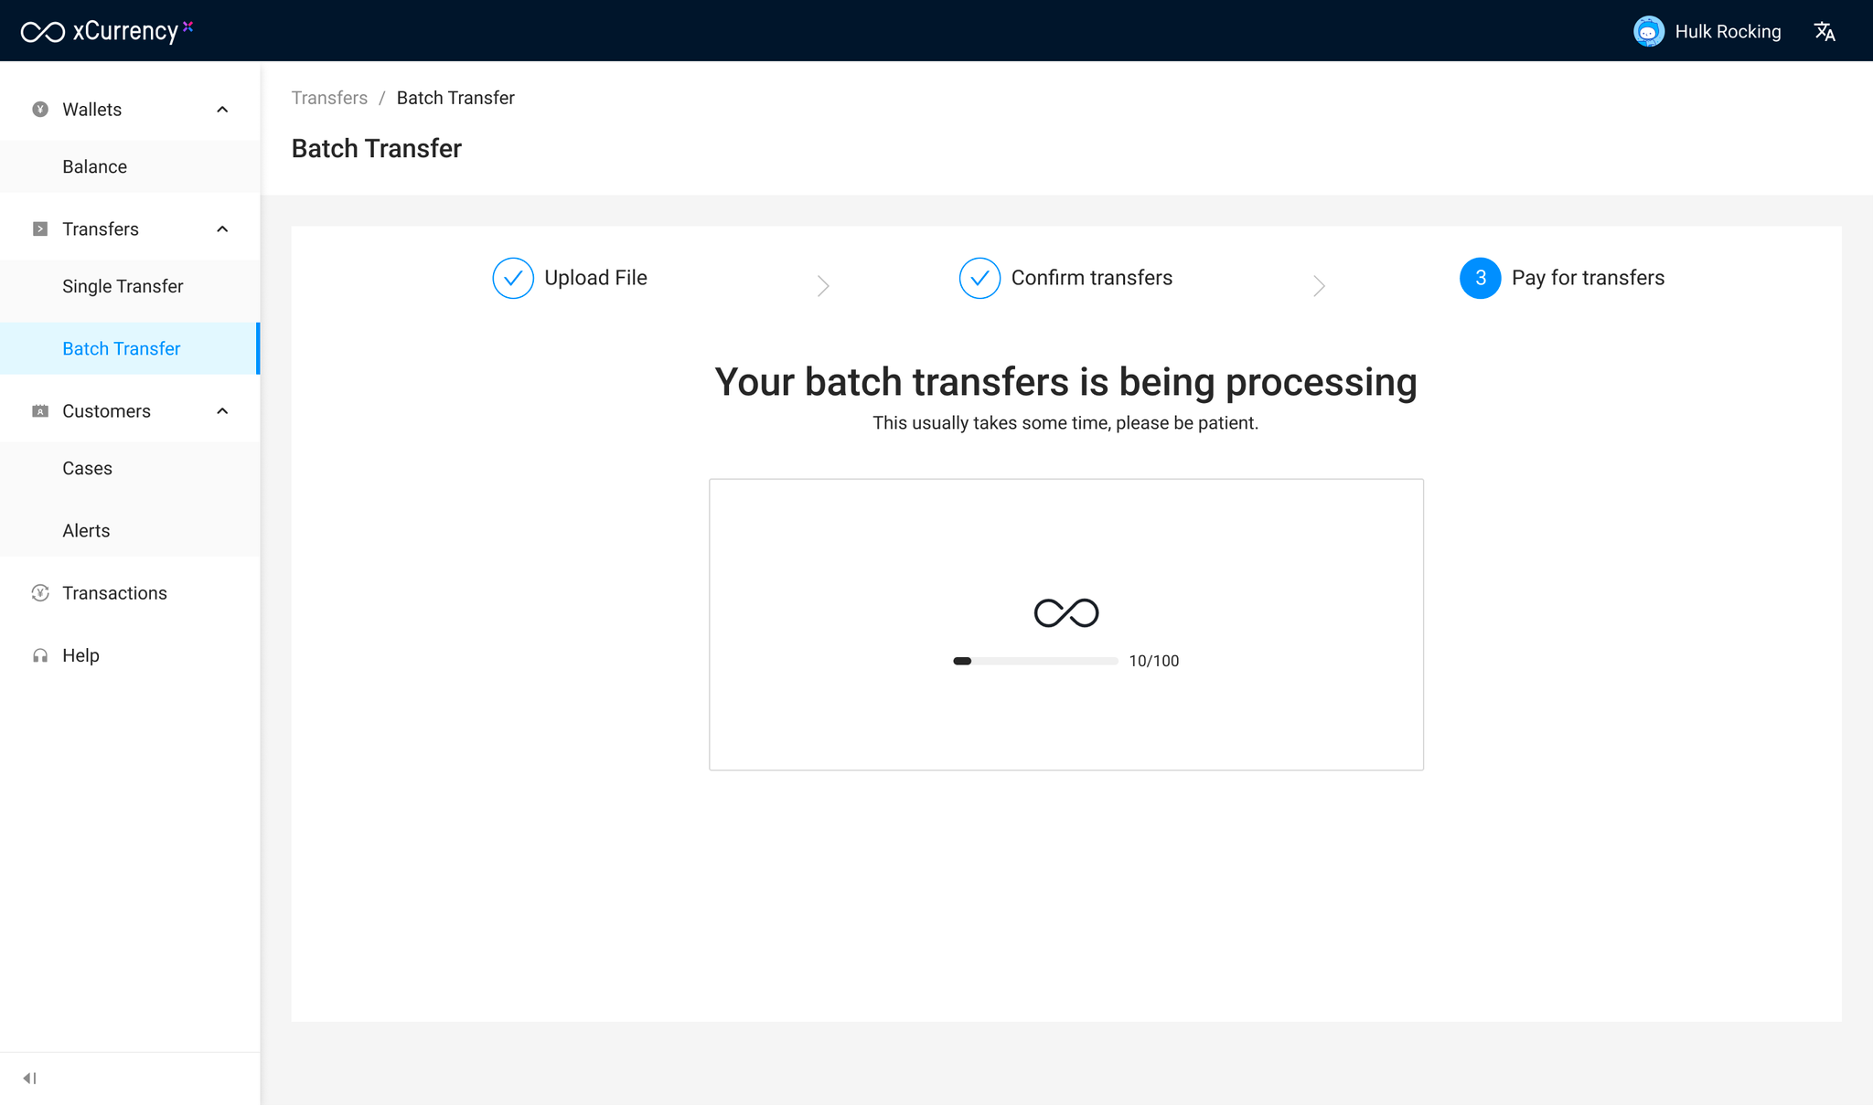
Task: Open the Alerts menu item
Action: coord(86,531)
